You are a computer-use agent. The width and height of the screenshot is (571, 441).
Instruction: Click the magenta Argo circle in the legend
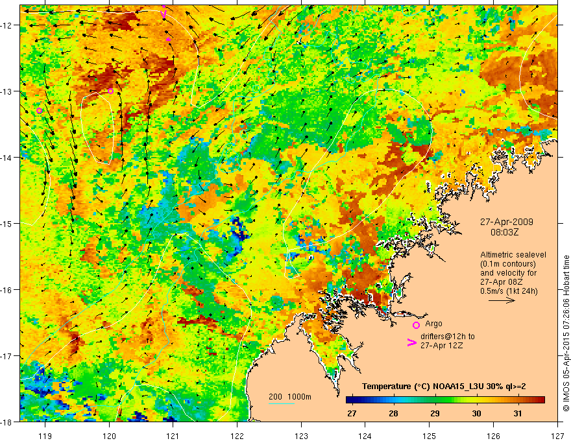[416, 325]
